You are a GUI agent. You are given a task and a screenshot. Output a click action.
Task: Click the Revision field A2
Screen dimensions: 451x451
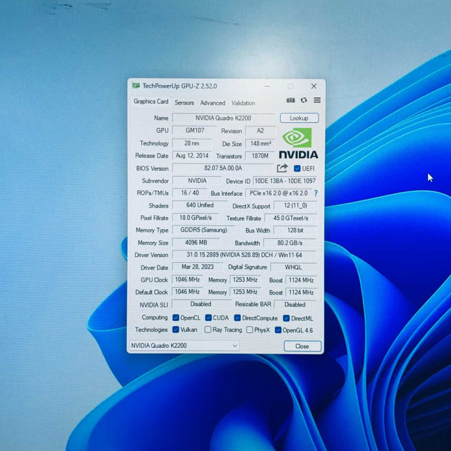click(x=260, y=131)
